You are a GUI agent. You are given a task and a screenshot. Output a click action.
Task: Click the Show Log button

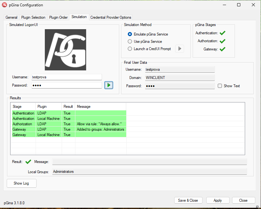point(22,183)
